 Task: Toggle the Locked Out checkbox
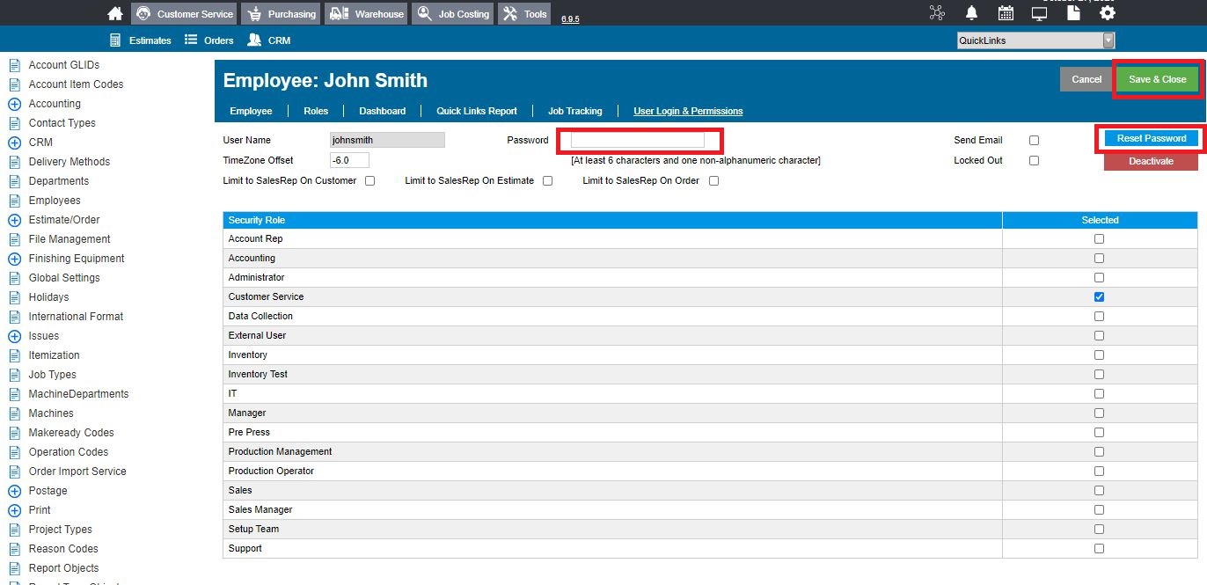1034,161
